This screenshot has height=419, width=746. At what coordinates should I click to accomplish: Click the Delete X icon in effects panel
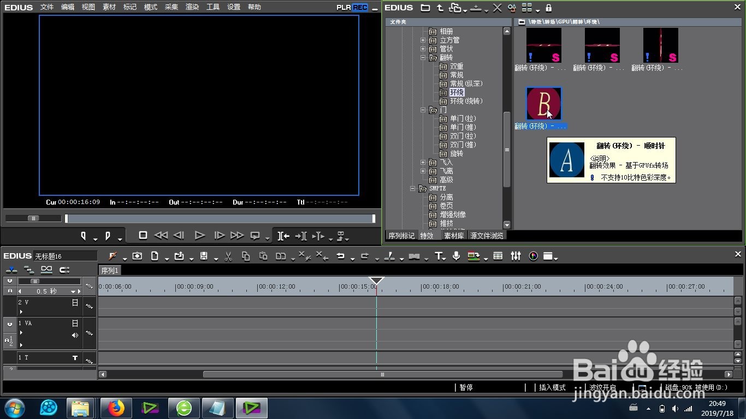497,8
